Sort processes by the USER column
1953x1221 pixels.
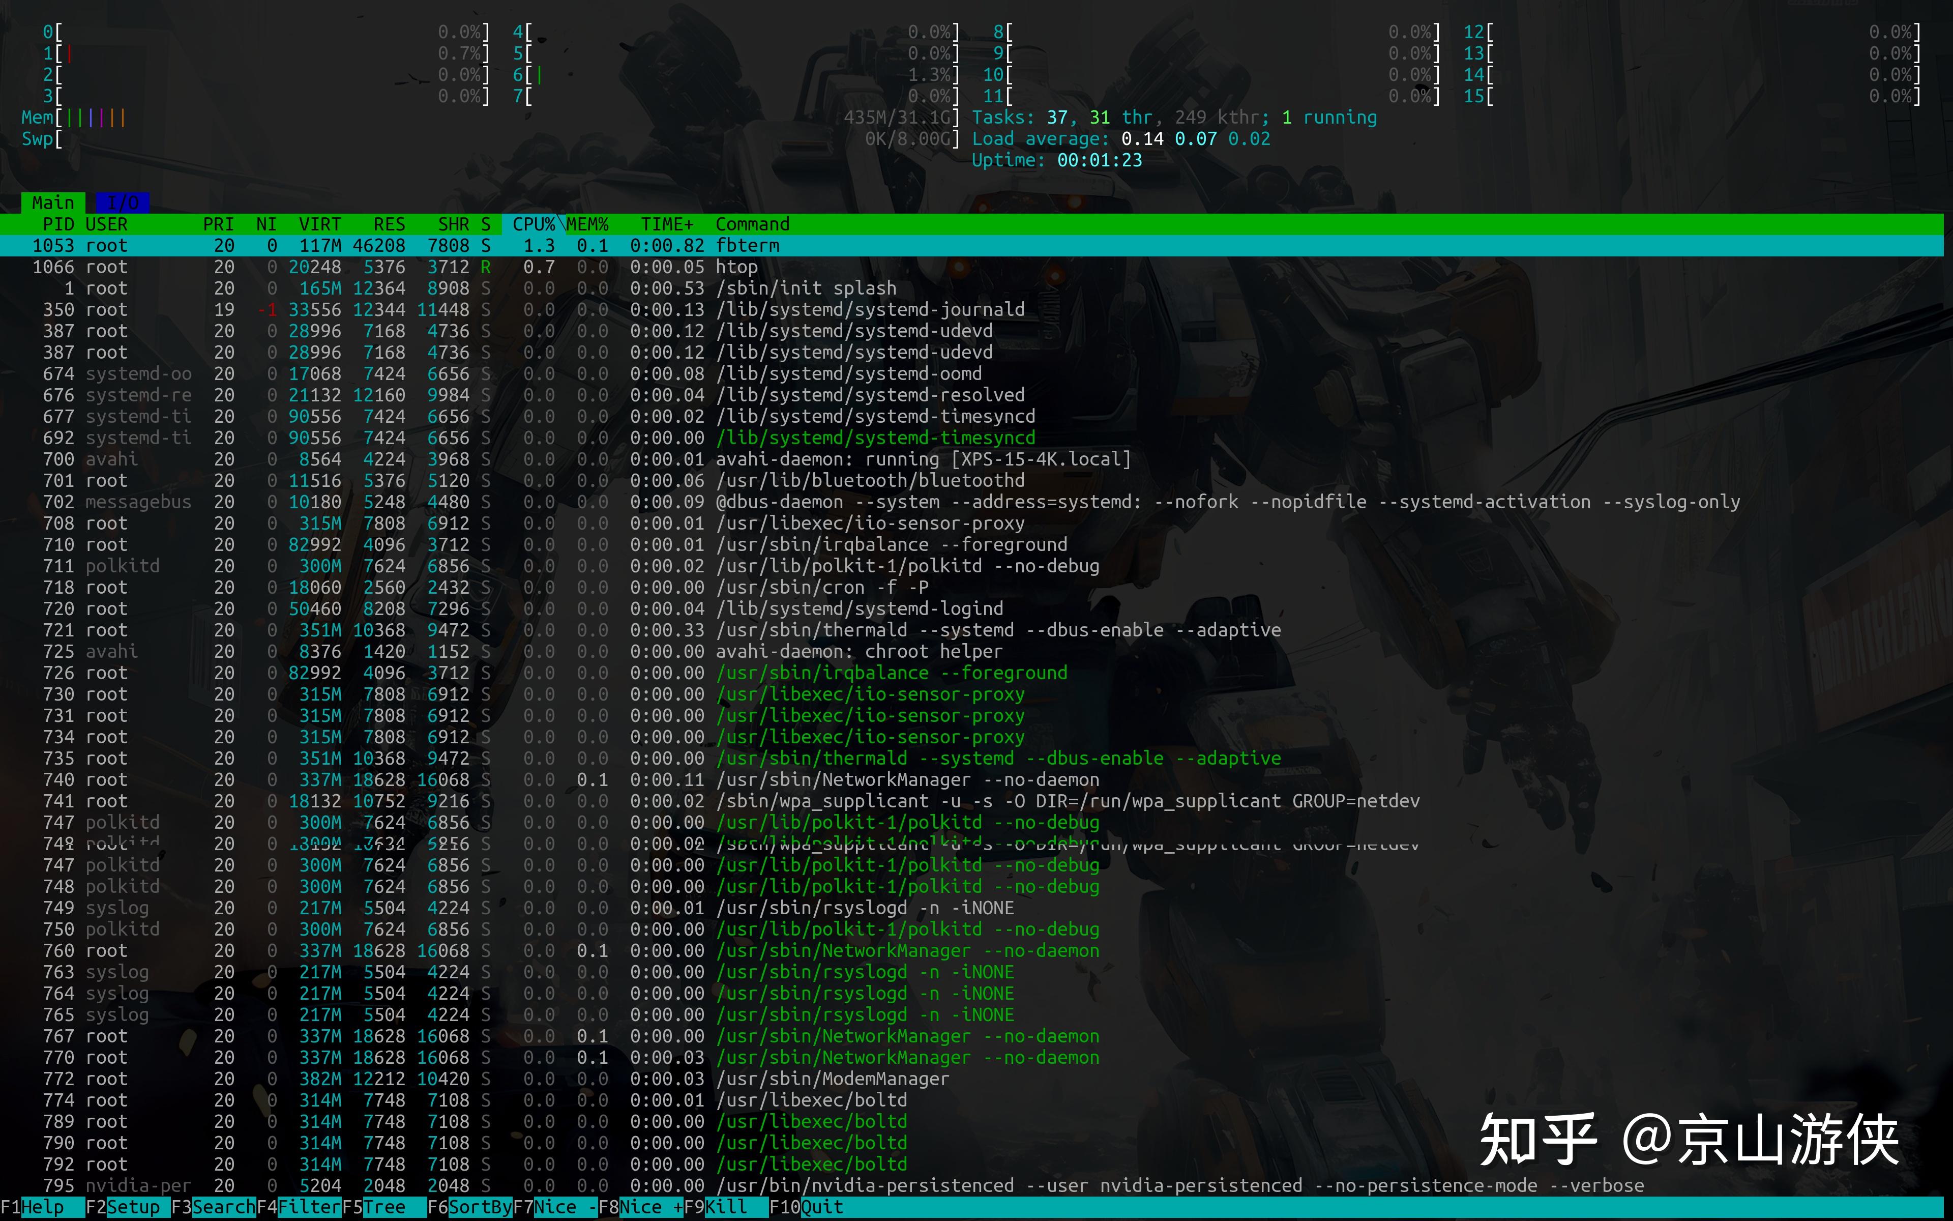coord(106,224)
